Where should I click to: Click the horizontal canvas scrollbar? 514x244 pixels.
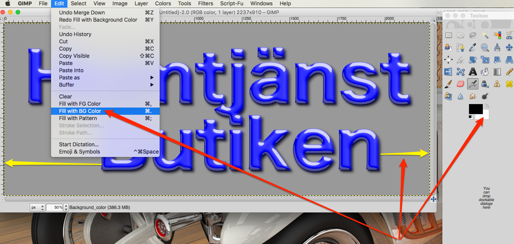(217, 199)
